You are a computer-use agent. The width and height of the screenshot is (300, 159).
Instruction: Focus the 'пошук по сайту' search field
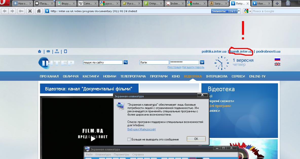(103, 62)
